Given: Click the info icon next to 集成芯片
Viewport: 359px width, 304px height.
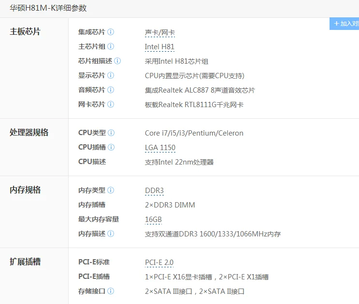Looking at the screenshot, I should (x=111, y=32).
